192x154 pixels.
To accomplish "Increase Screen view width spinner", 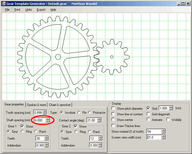I will point(163,136).
